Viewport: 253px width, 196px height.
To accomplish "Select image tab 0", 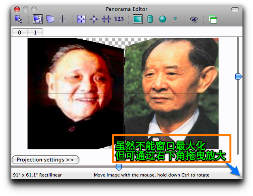I will pos(19,32).
